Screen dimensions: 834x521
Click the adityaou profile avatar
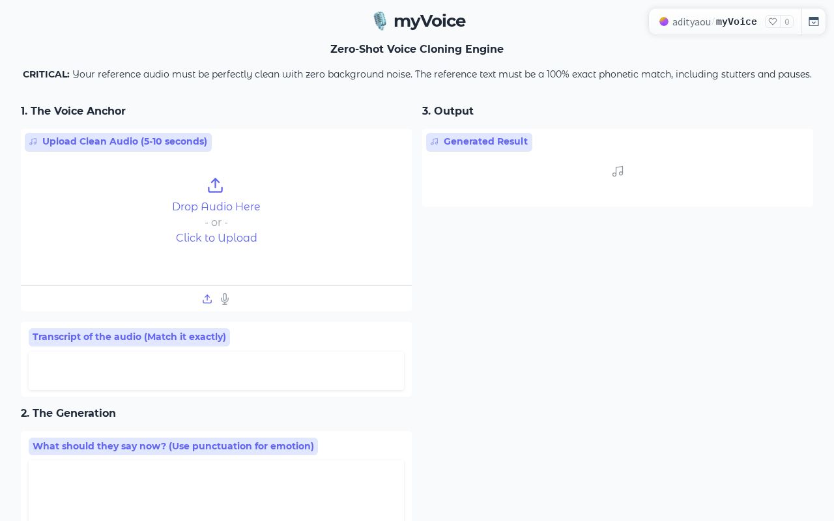(x=664, y=21)
